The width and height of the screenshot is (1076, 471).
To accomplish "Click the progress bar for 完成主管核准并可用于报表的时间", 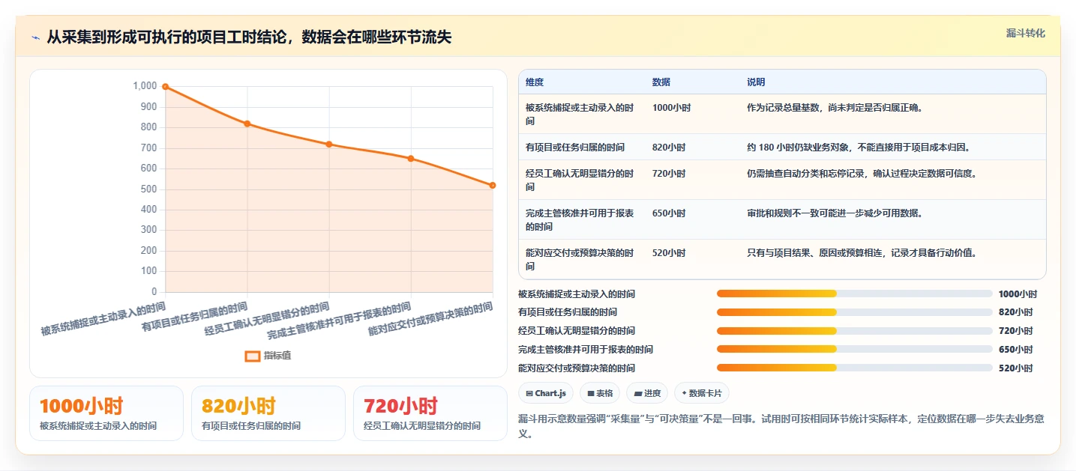I will [x=855, y=349].
